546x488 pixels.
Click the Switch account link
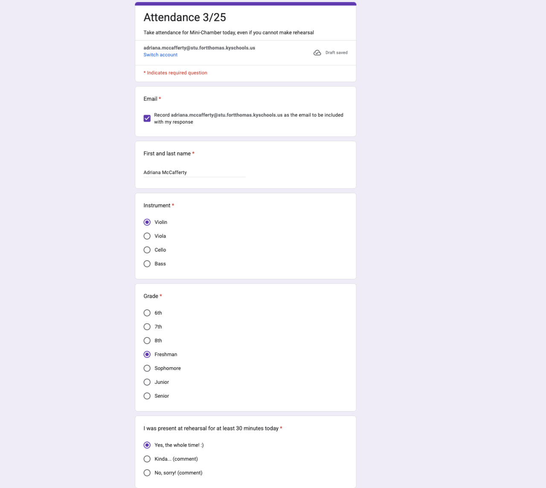tap(160, 55)
